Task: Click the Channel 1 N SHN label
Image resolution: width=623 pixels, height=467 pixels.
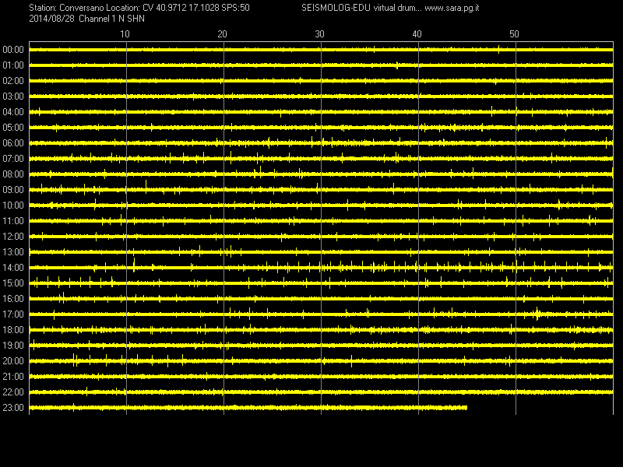Action: 111,19
